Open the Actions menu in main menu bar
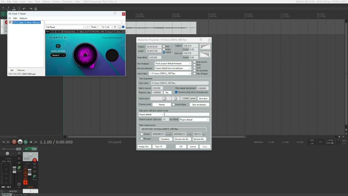The width and height of the screenshot is (348, 196). coord(56,2)
